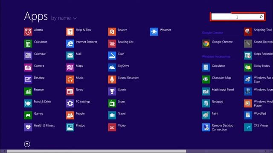Open the Travel suitcase icon
The height and width of the screenshot is (153, 273).
coord(112,116)
